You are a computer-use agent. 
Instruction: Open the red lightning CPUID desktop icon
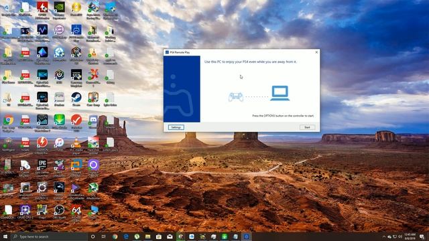pyautogui.click(x=42, y=10)
